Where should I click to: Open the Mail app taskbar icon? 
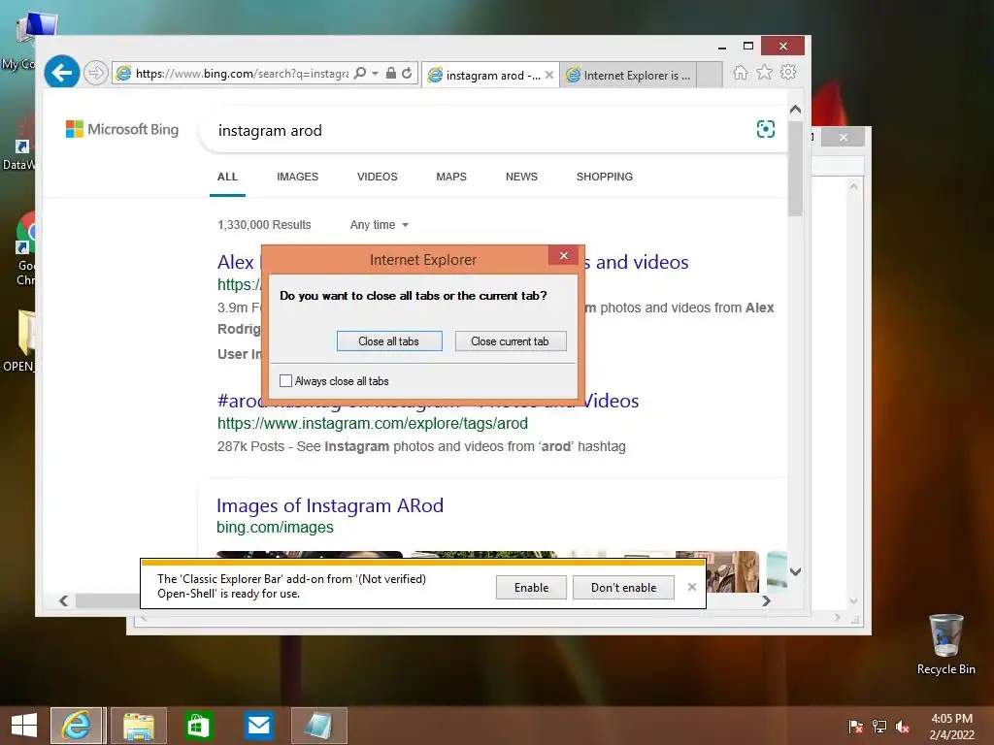point(258,726)
